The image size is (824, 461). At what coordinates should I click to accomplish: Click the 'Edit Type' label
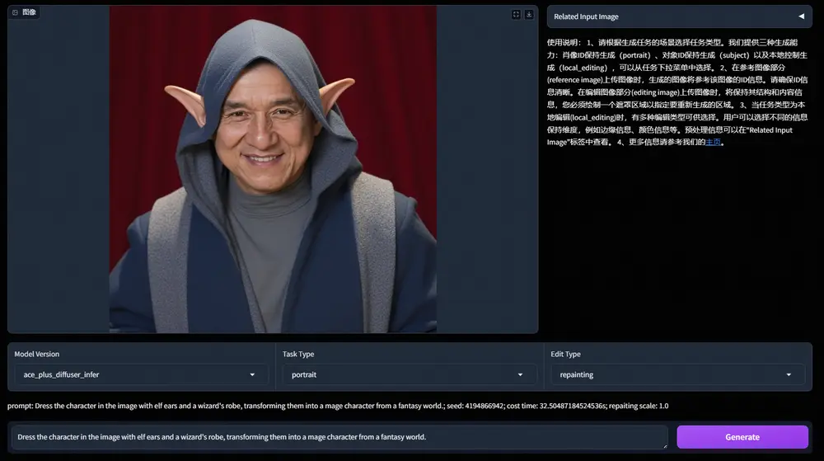pos(565,355)
